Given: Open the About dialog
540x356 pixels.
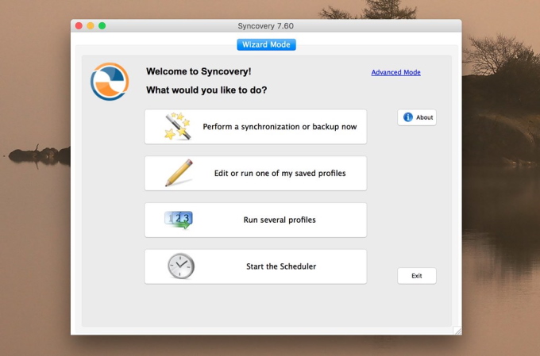Looking at the screenshot, I should coord(417,117).
